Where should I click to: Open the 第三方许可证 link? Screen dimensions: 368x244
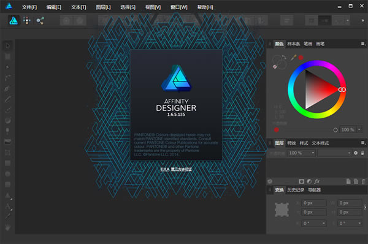[x=181, y=169]
